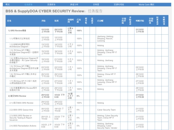Click the 'Helsing' assignee of task 2.1

tap(101, 103)
